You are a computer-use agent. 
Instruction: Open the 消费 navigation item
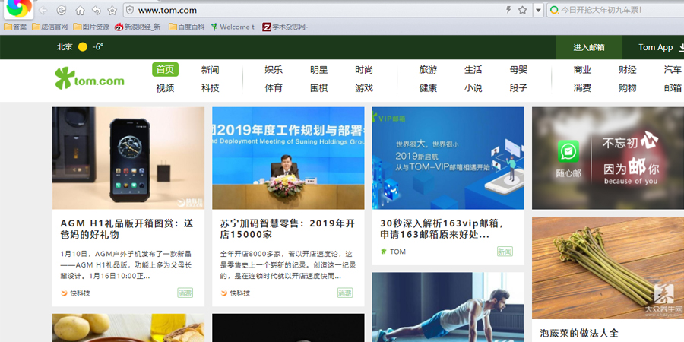pos(582,88)
